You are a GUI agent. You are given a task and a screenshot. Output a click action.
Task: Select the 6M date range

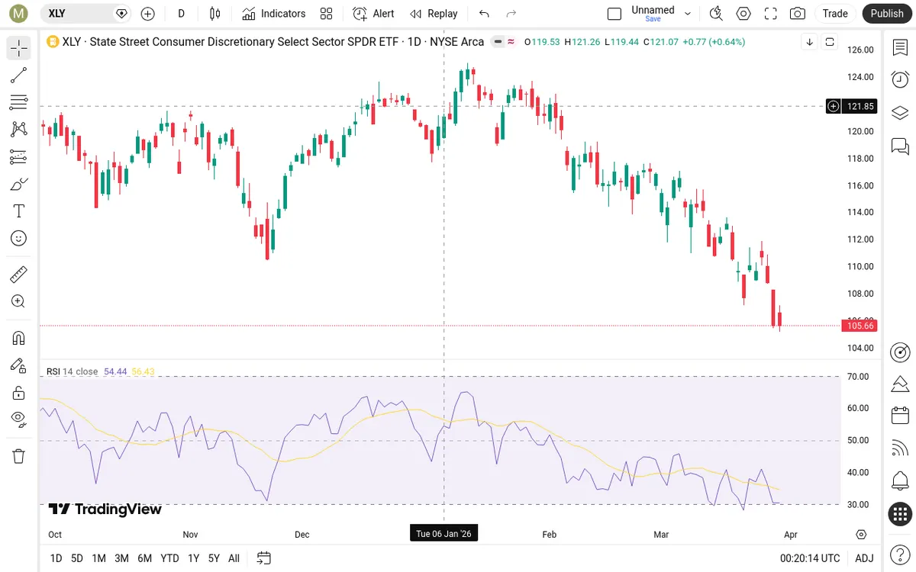(145, 558)
